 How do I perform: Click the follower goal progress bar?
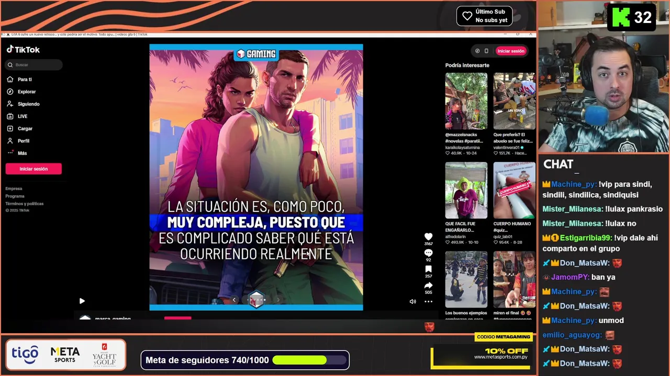pos(310,360)
